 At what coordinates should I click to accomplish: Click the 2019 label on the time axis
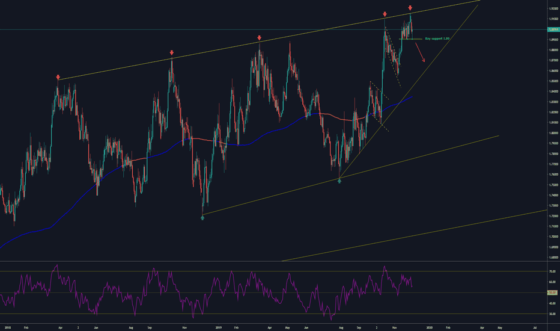(x=219, y=327)
